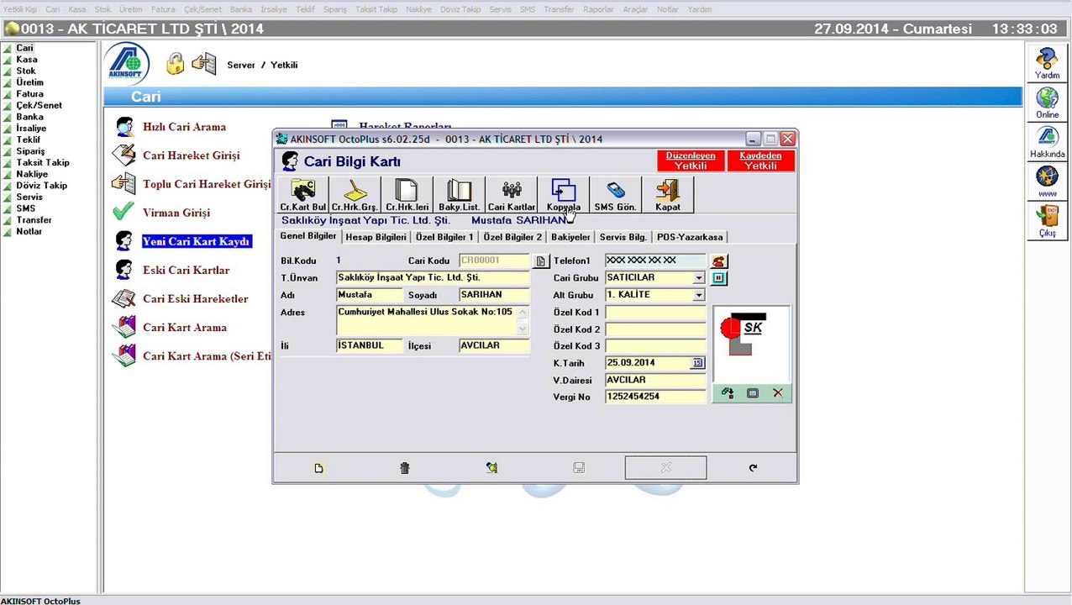The width and height of the screenshot is (1072, 605).
Task: Expand the Alt Grubu dropdown
Action: (x=698, y=295)
